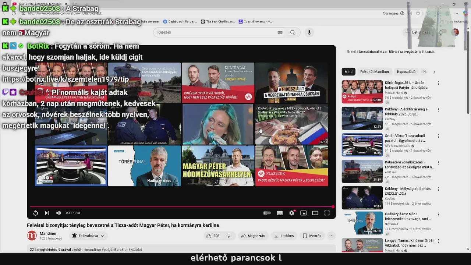Click the #mandiner hashtag
This screenshot has width=471, height=265.
click(x=93, y=250)
